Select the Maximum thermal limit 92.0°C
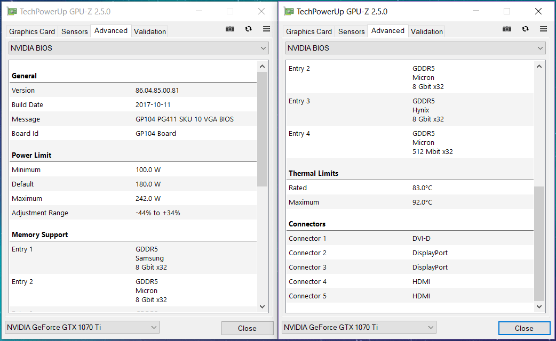Viewport: 556px width, 341px height. point(422,202)
